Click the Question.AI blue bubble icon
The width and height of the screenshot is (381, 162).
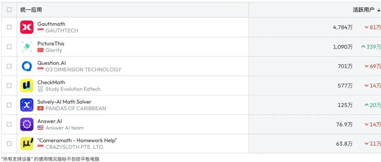(x=27, y=66)
